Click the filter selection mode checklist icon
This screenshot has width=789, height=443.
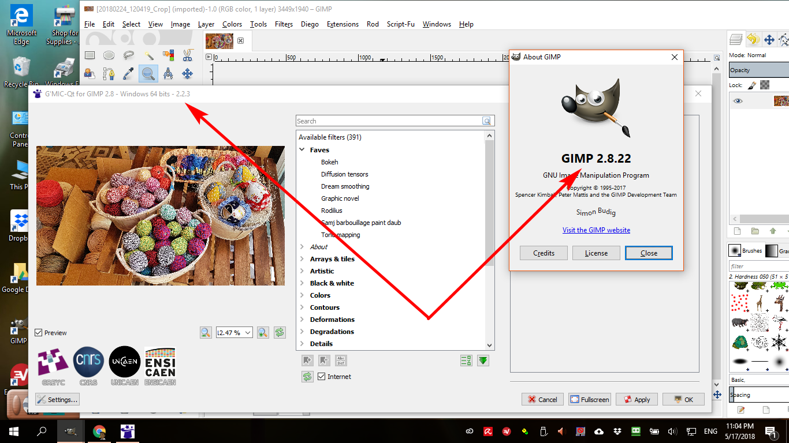(466, 361)
